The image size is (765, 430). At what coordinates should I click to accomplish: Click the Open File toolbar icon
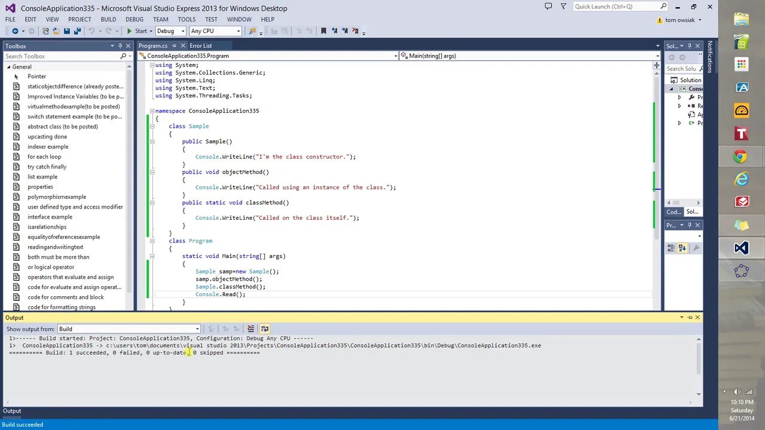[56, 31]
